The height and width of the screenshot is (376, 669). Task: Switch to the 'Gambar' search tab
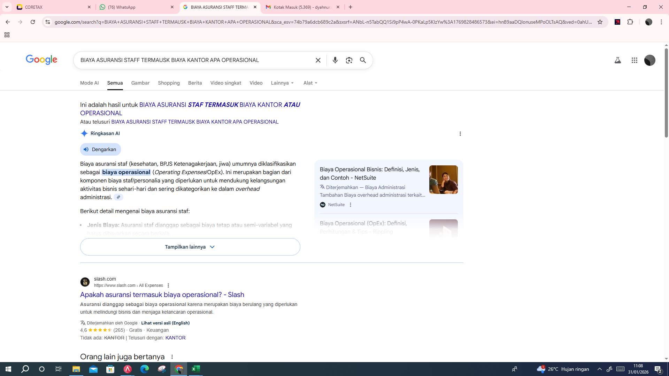pyautogui.click(x=140, y=83)
